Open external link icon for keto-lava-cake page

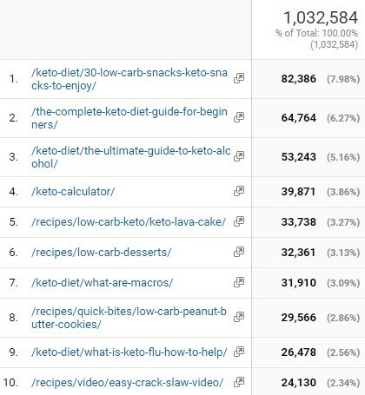point(239,221)
